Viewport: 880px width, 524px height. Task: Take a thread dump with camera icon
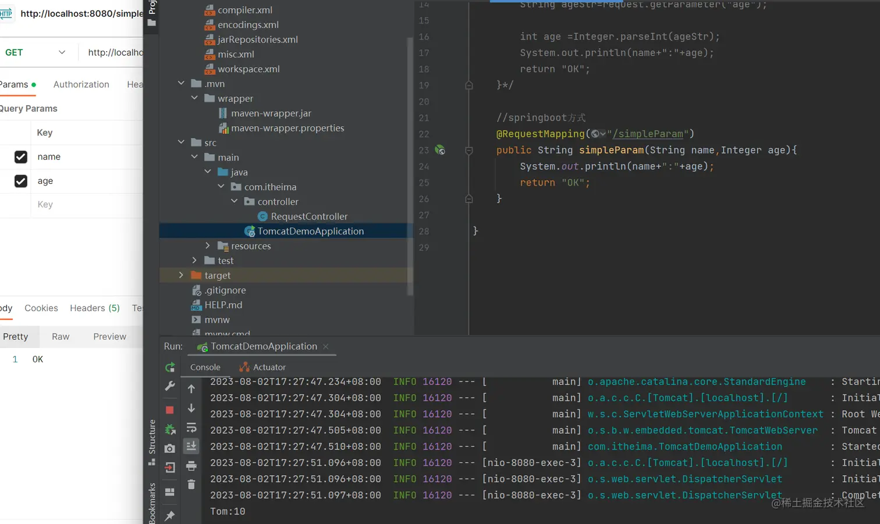pyautogui.click(x=170, y=448)
